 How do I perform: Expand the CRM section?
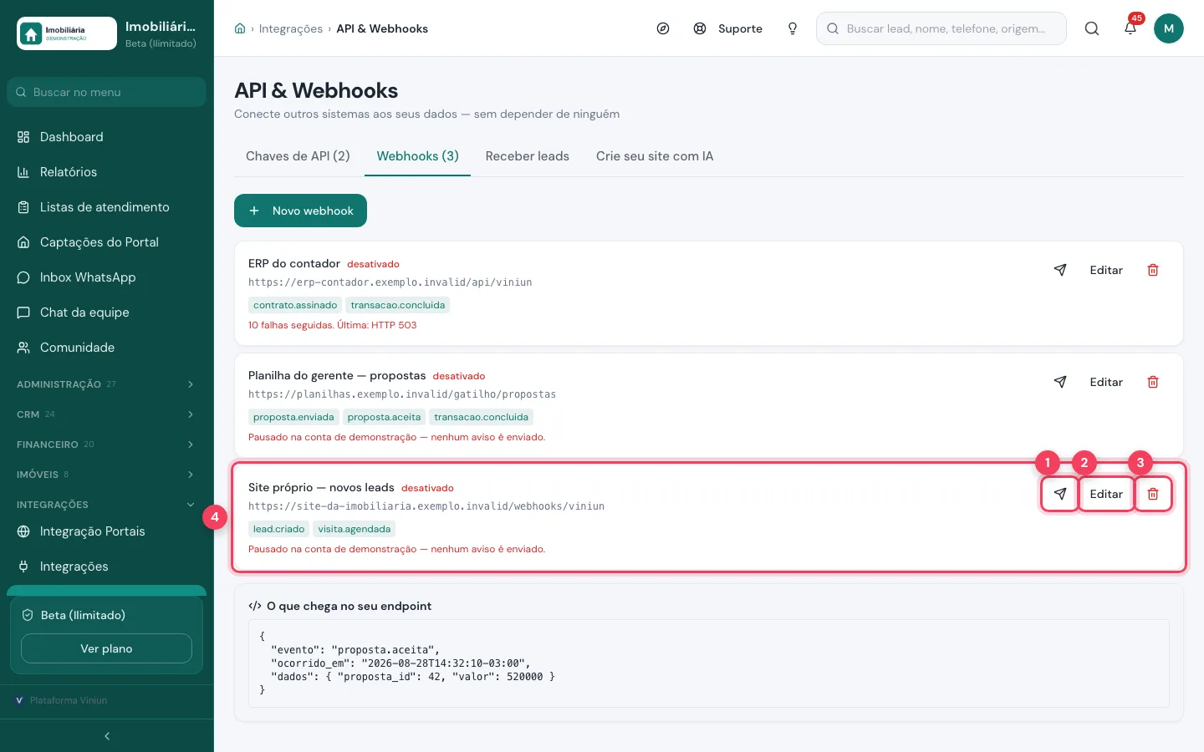tap(107, 414)
